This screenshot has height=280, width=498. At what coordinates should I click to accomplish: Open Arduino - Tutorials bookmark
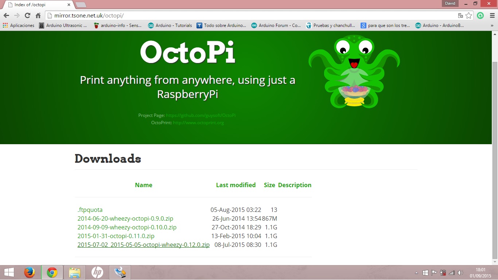point(170,25)
